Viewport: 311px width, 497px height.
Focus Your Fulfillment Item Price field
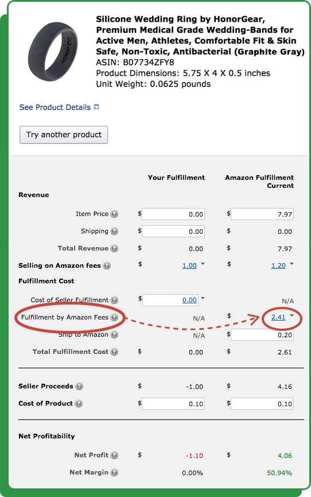tap(173, 214)
